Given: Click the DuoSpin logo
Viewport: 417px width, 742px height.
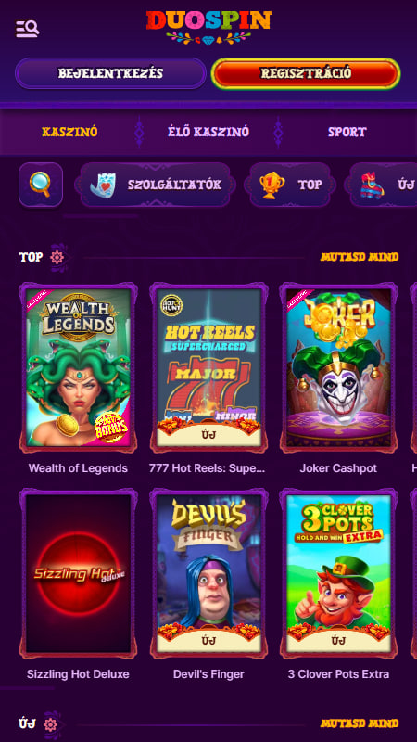Looking at the screenshot, I should point(208,27).
